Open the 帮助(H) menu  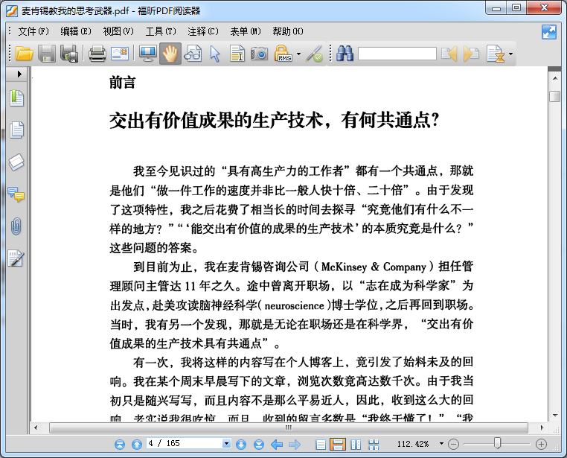click(x=288, y=31)
